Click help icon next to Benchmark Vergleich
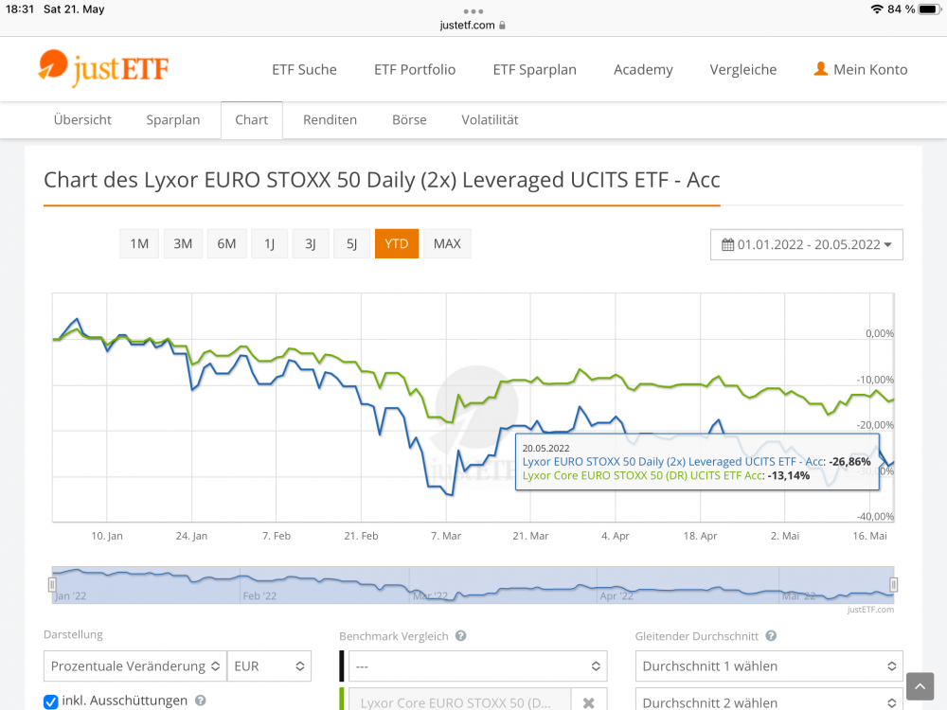 tap(460, 636)
